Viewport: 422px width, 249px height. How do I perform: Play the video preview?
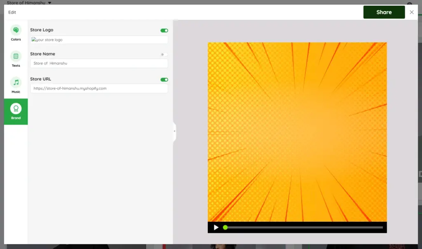tap(216, 227)
